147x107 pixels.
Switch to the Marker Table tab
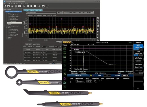tap(36, 44)
